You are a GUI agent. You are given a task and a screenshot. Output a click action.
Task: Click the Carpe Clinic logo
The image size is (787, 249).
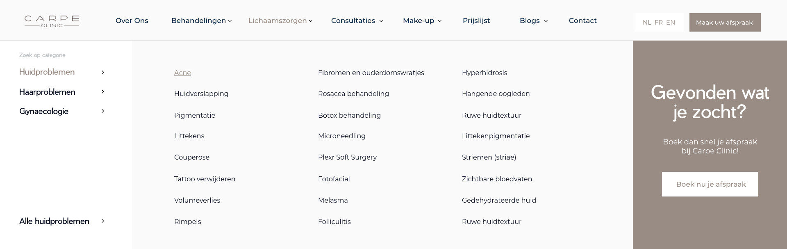click(x=52, y=21)
